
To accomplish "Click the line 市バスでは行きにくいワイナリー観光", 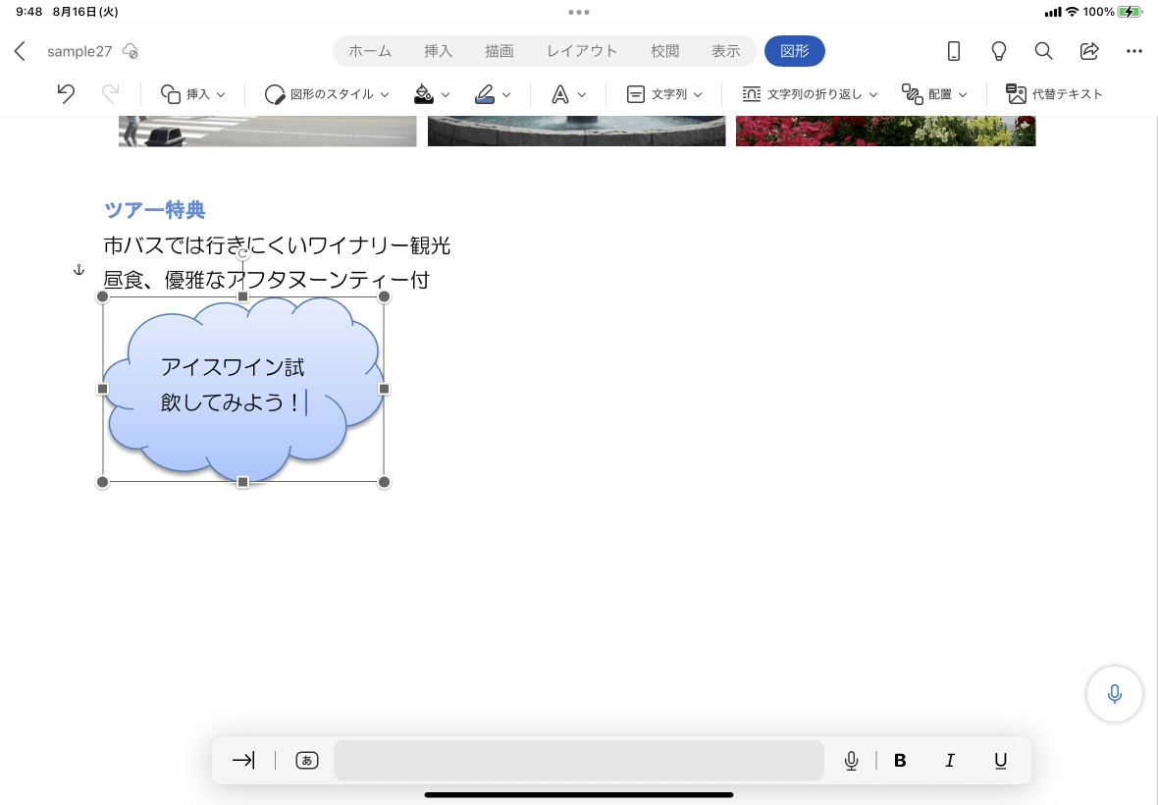I will (277, 245).
